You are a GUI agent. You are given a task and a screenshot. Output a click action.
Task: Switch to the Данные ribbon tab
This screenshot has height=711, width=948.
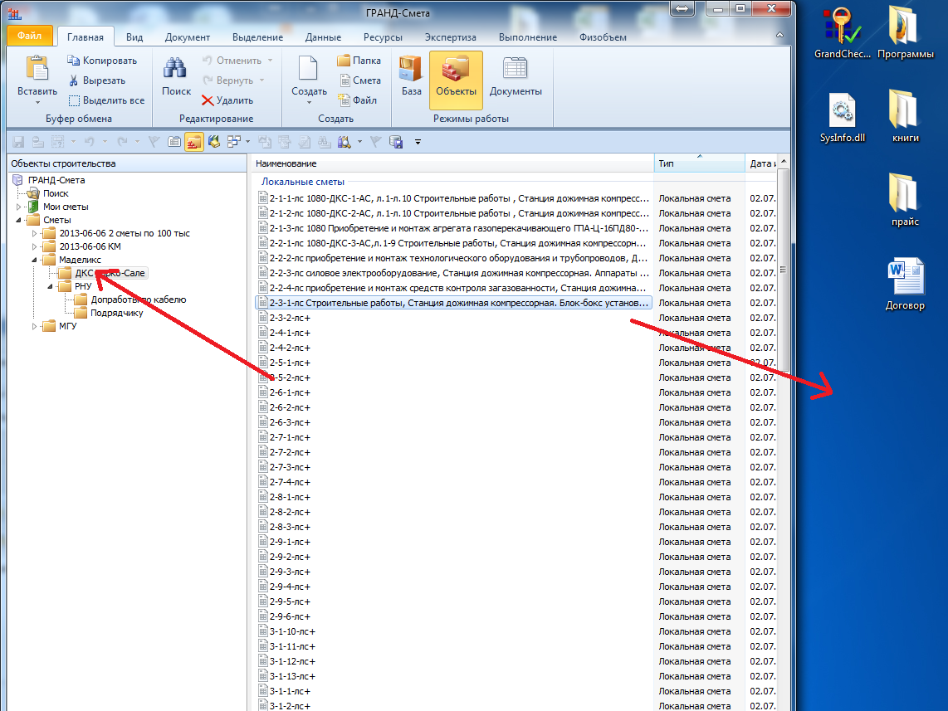(x=323, y=37)
